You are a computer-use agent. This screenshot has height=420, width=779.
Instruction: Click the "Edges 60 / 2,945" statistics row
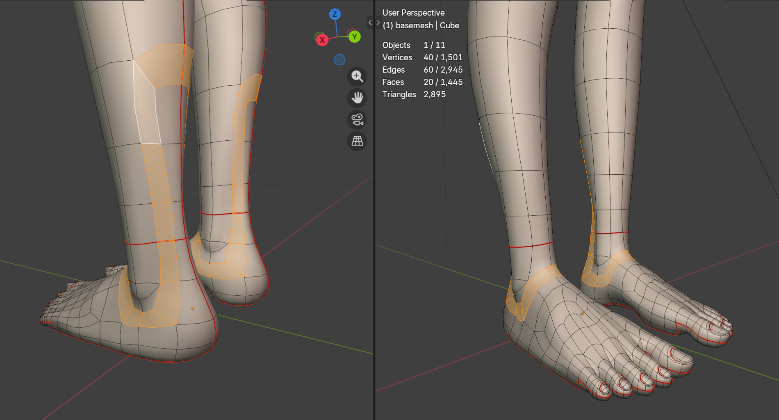(x=422, y=70)
